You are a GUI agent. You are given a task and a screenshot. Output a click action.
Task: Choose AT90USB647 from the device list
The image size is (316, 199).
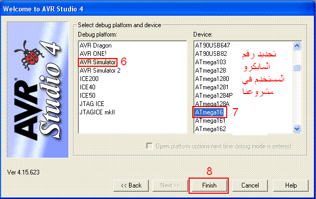(x=213, y=45)
